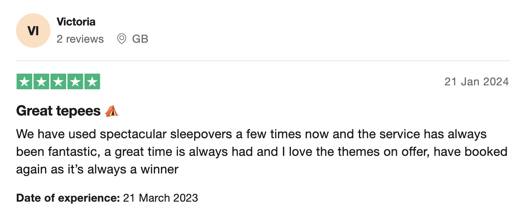
Task: Open the Great tepees review title
Action: pos(58,111)
